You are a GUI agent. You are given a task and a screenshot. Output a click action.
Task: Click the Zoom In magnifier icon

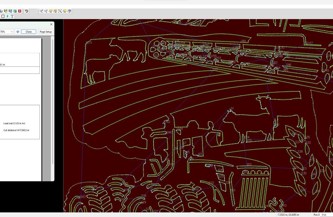pyautogui.click(x=42, y=11)
